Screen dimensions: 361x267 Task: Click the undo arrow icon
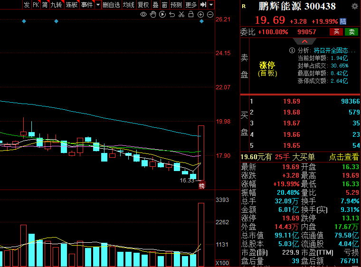pos(172,14)
